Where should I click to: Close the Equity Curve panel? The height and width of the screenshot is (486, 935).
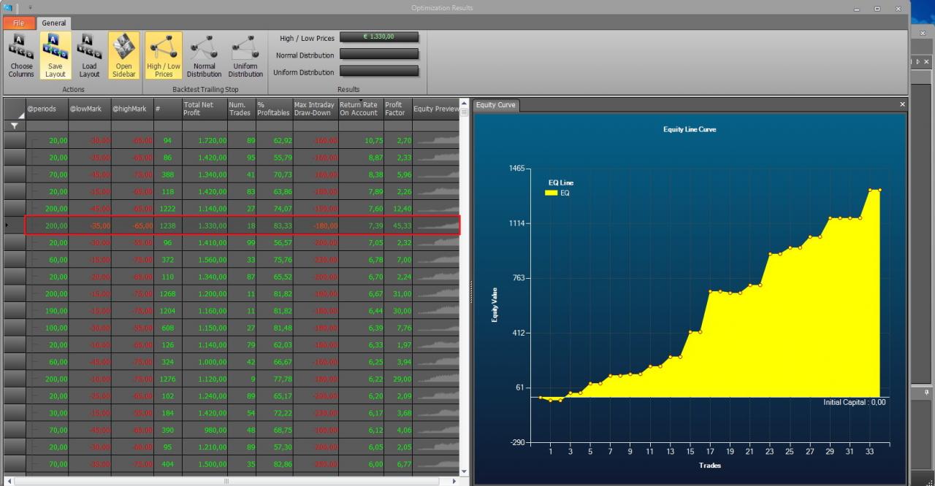[902, 105]
